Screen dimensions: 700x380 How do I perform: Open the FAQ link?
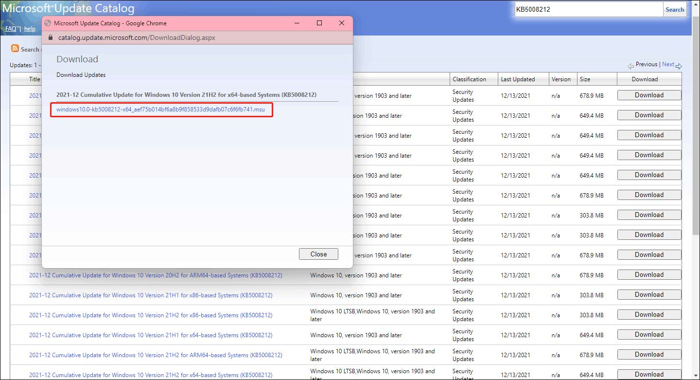coord(11,29)
